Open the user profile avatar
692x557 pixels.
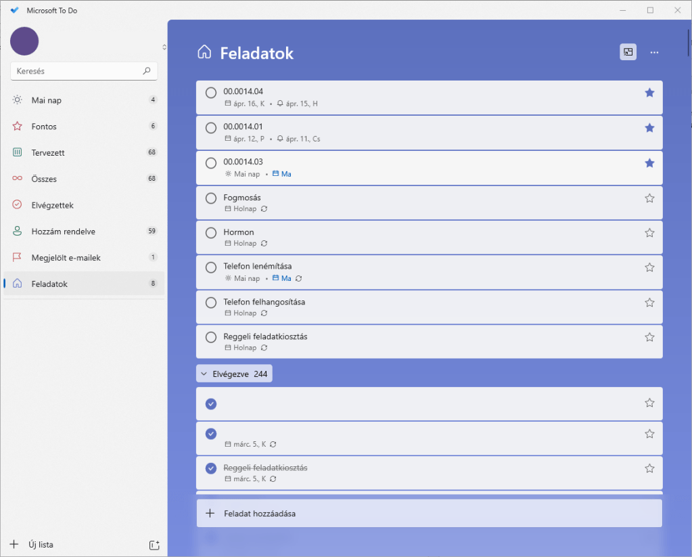point(24,41)
